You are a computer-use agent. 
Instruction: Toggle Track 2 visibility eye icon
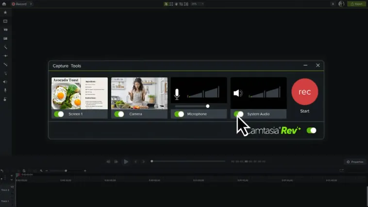(x=12, y=187)
